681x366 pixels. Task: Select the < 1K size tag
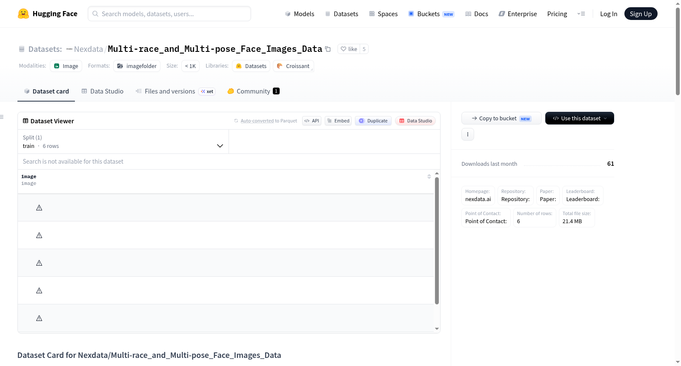[x=190, y=66]
